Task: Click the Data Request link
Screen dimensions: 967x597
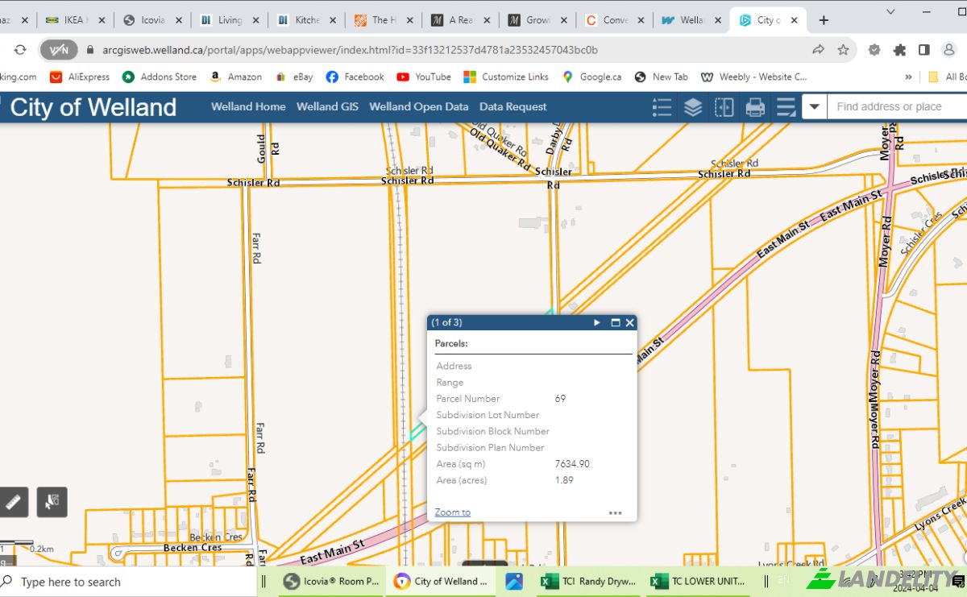Action: point(513,106)
